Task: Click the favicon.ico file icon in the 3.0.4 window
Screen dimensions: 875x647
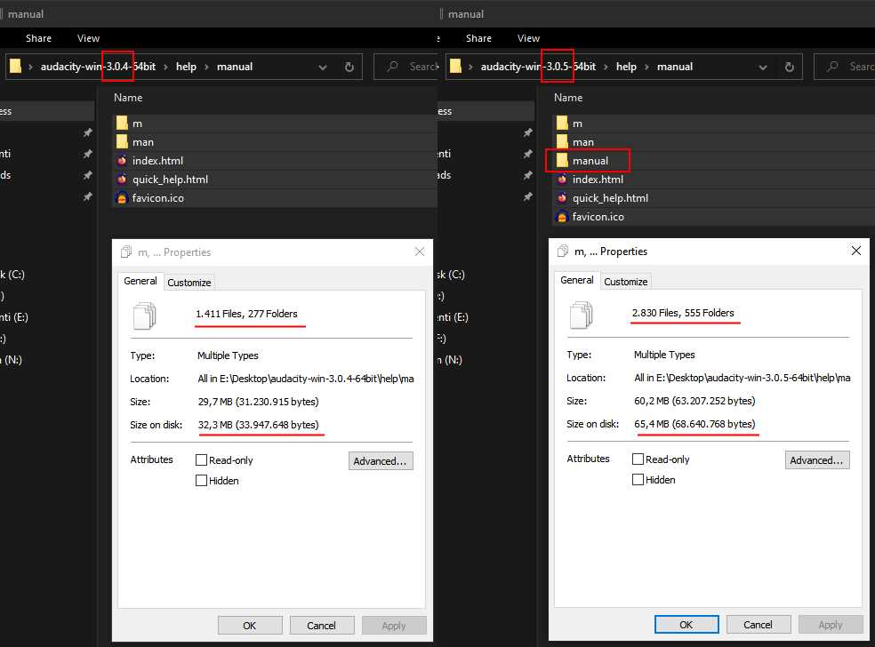Action: tap(122, 198)
